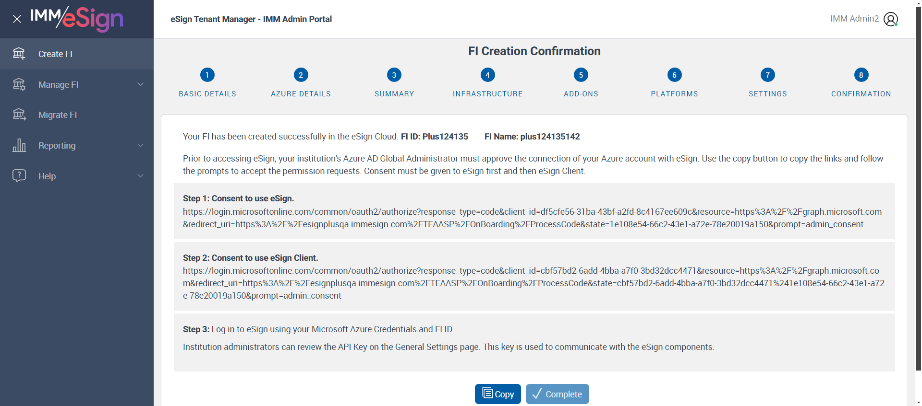The width and height of the screenshot is (922, 406).
Task: Jump to step 2 Azure Details
Action: (301, 75)
